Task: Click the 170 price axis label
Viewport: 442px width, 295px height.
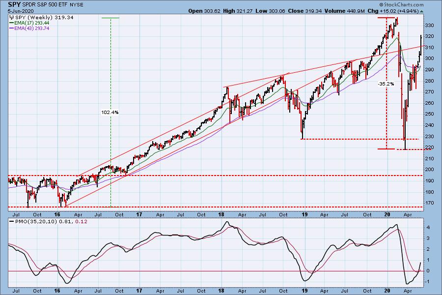Action: click(x=429, y=203)
